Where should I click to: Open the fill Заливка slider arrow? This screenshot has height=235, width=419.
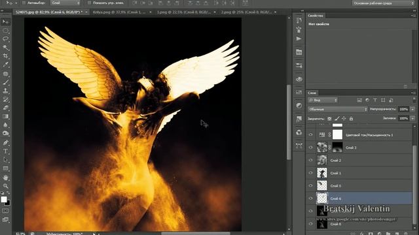pyautogui.click(x=412, y=118)
